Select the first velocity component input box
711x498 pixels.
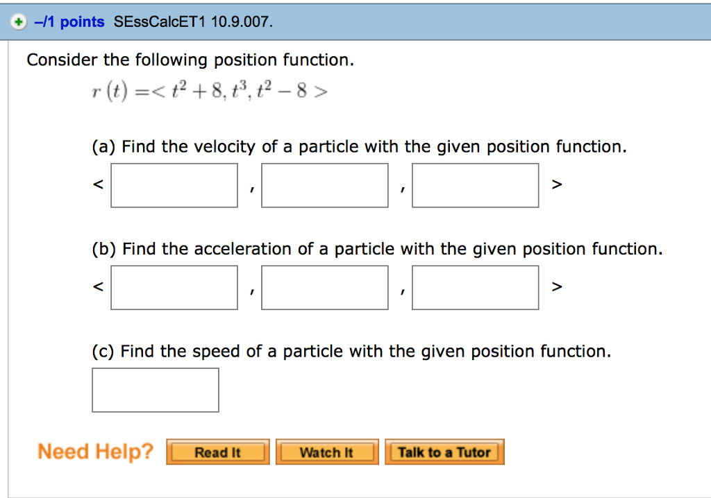(x=174, y=184)
